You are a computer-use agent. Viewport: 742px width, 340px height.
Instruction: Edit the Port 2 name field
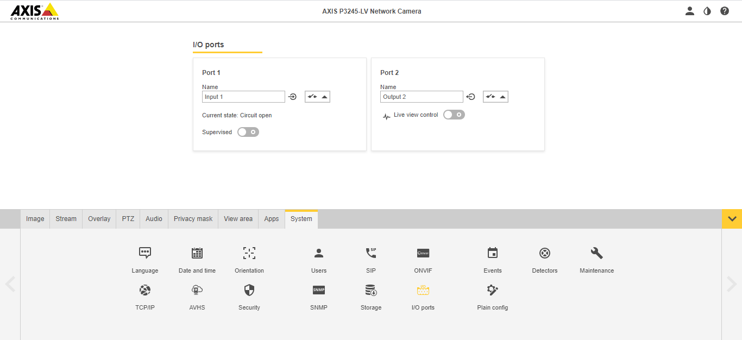[422, 97]
